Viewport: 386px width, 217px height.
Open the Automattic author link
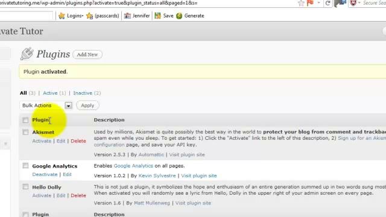tap(151, 155)
